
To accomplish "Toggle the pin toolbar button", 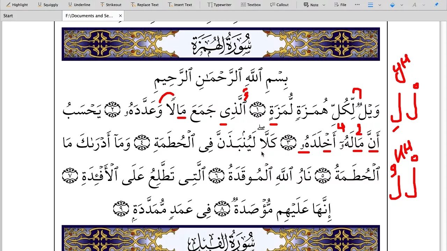I will [436, 5].
